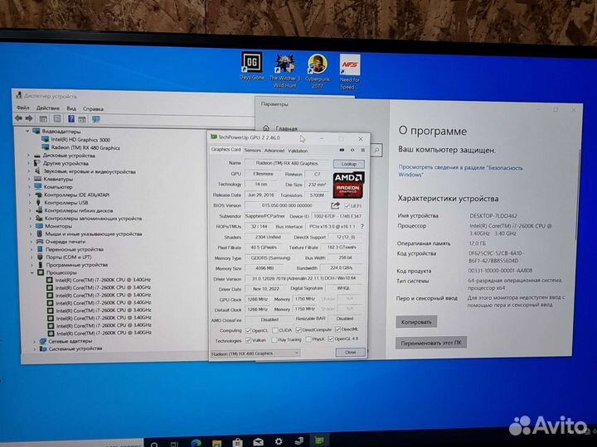Click the AMD Radeon logo
Viewport: 597px width, 447px height.
pyautogui.click(x=349, y=185)
